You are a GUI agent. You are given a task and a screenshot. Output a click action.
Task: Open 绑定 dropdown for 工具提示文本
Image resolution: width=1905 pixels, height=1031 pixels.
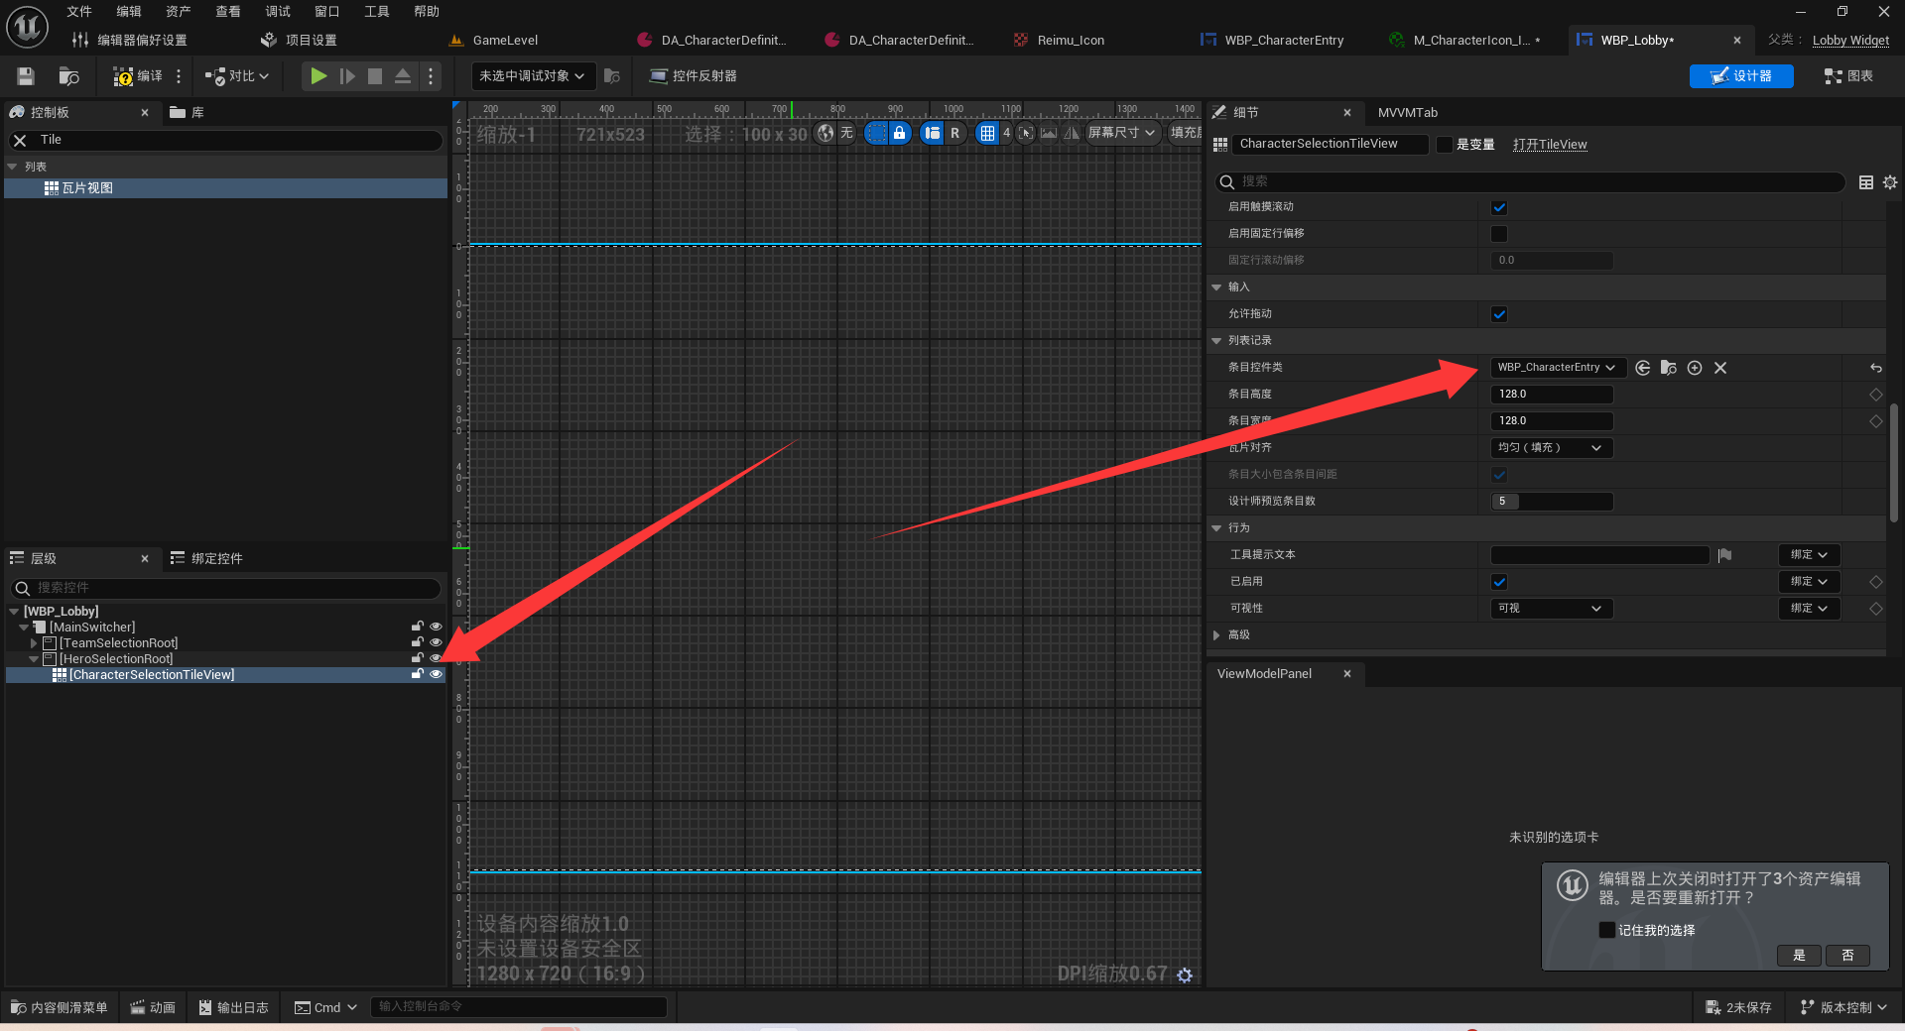[x=1809, y=555]
